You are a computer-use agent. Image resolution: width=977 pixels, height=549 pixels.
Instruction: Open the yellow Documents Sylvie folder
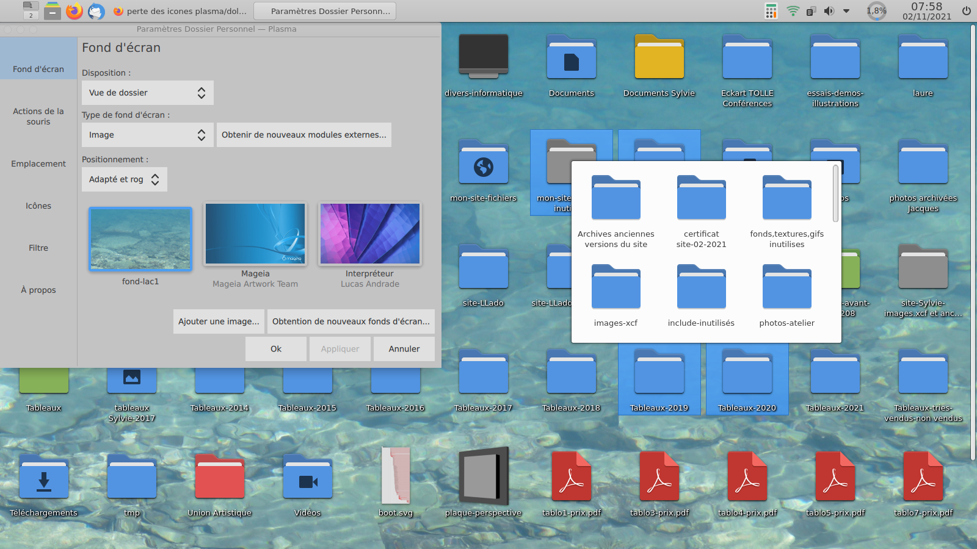659,57
